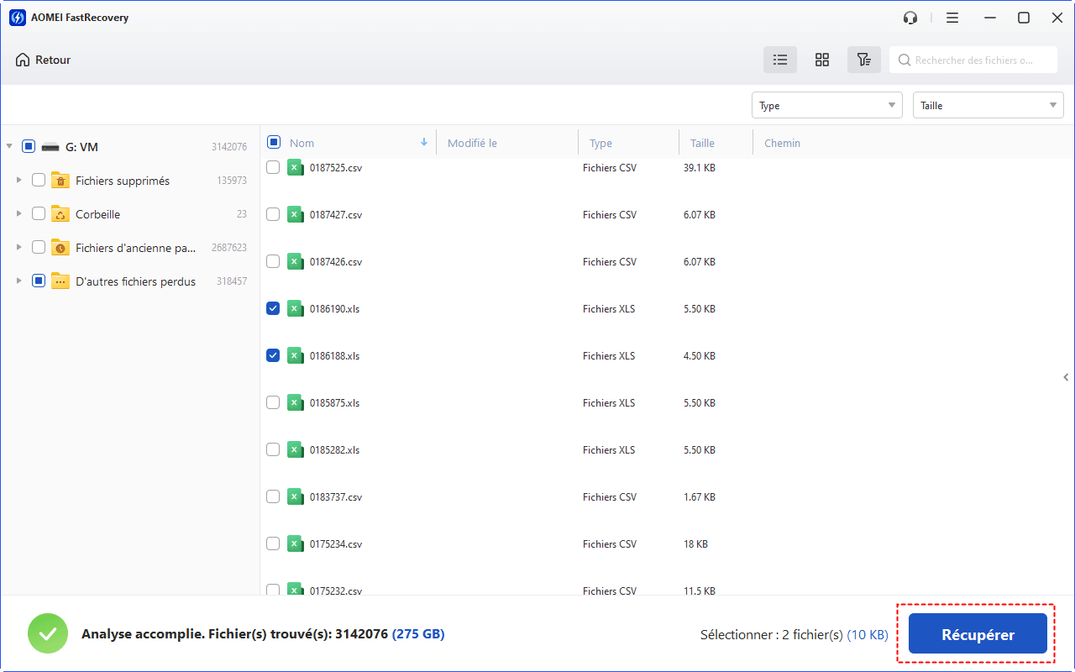This screenshot has width=1075, height=672.
Task: Click the Récupérer button
Action: (x=978, y=633)
